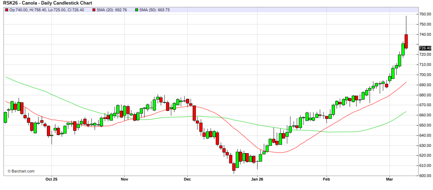
Task: Click the 760.00 price axis label
Action: (425, 14)
